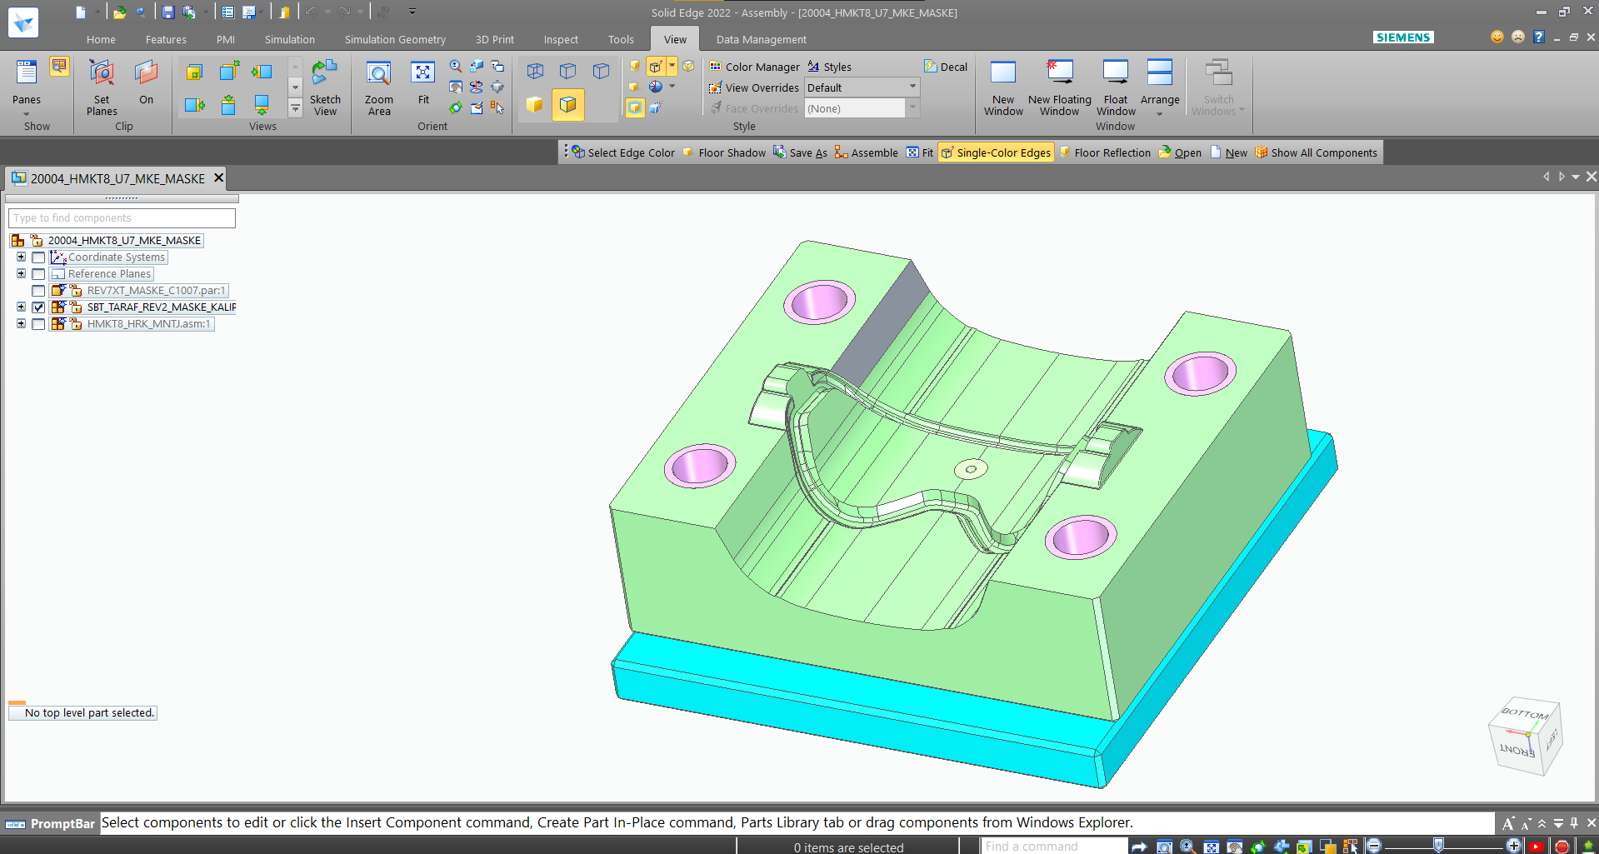The width and height of the screenshot is (1599, 854).
Task: Select the wireframe visible-and-hidden edges style
Action: coord(535,72)
